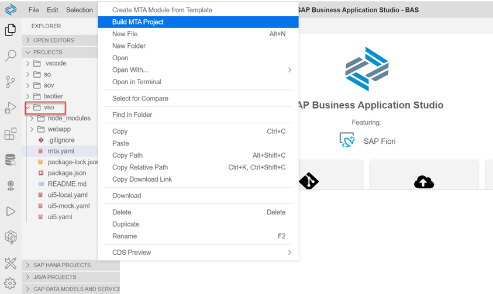Screen dimensions: 493x294
Task: Open the File menu
Action: 34,10
